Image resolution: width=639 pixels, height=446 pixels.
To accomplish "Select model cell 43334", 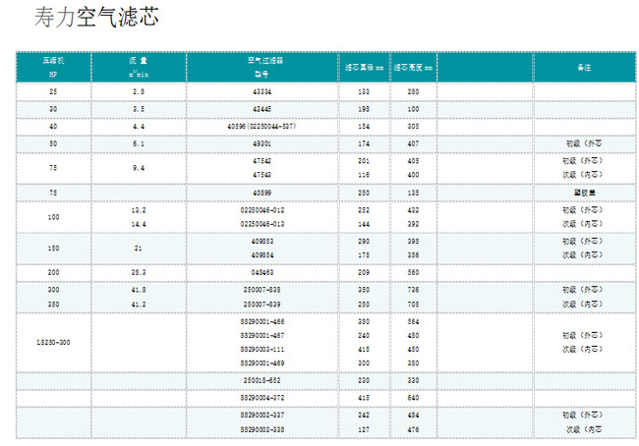I will [262, 92].
